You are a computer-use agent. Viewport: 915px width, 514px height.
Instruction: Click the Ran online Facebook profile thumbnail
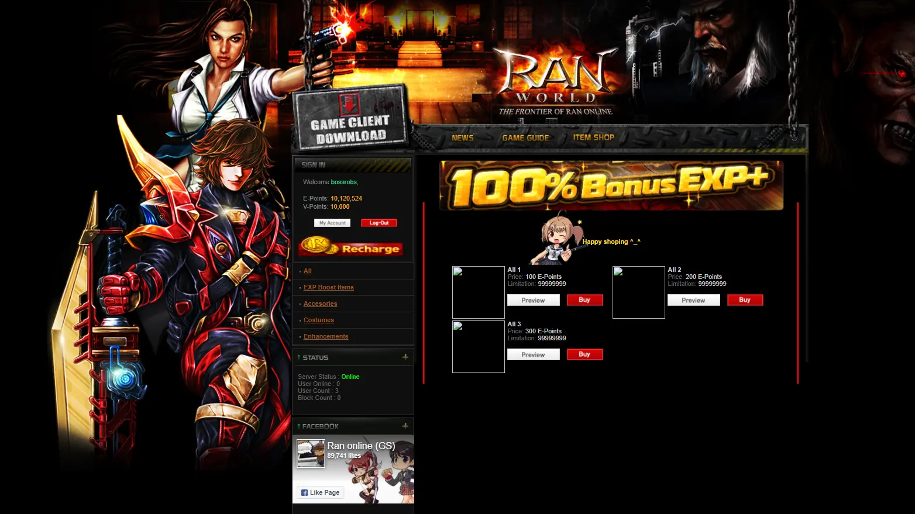(311, 453)
